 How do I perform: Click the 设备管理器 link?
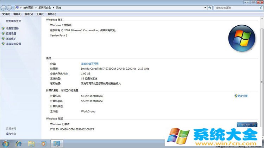[x=12, y=28]
